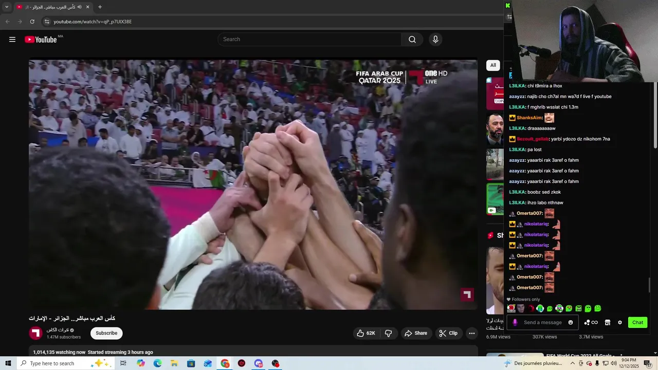Click the Followers only label
The image size is (658, 370).
pyautogui.click(x=526, y=299)
